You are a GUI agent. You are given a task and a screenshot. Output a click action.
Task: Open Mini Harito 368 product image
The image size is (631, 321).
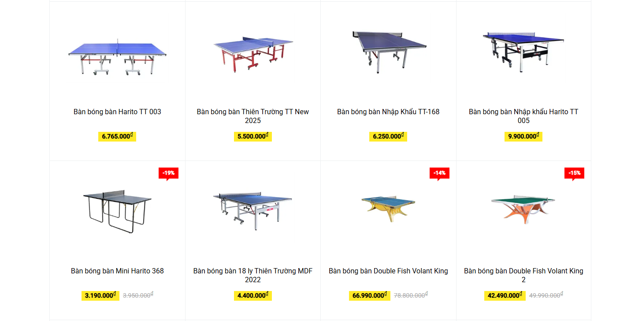point(117,212)
